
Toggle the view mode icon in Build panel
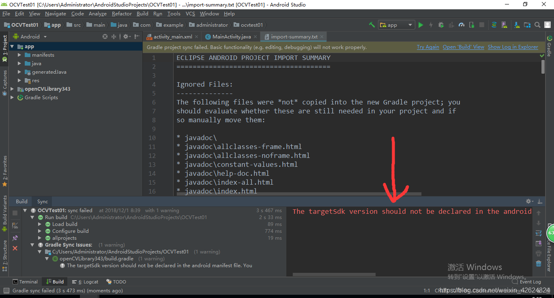point(15,226)
